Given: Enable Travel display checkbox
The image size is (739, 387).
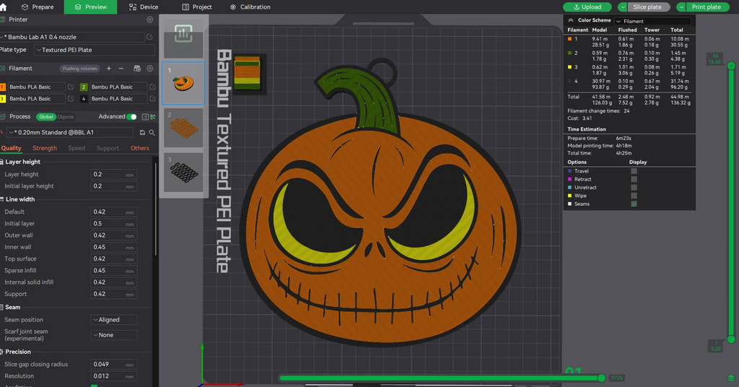Looking at the screenshot, I should point(634,171).
